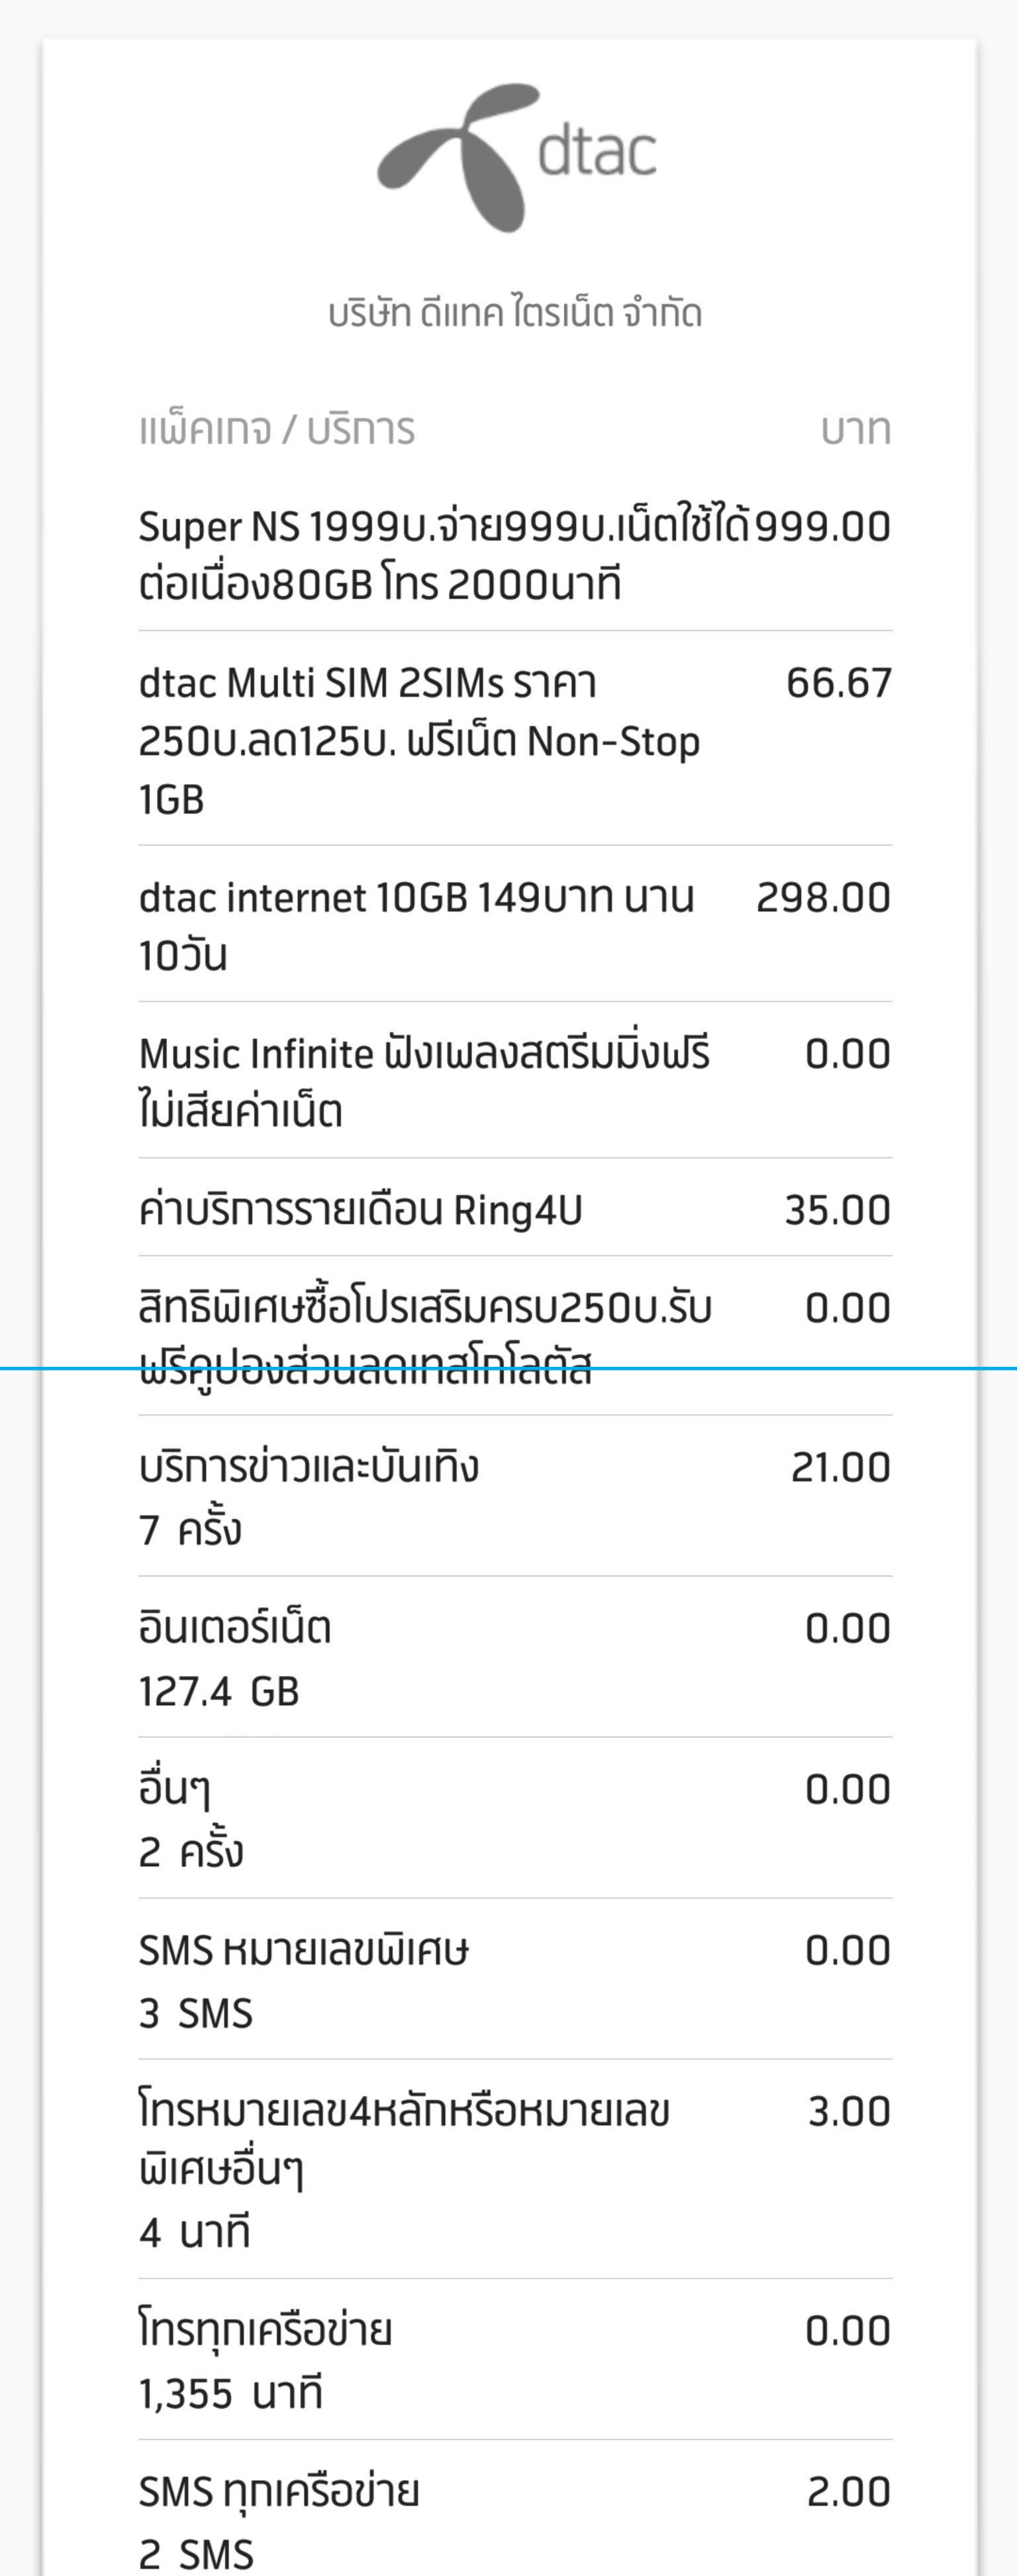Tap the 999.00 baht amount
The height and width of the screenshot is (2576, 1017).
click(822, 527)
